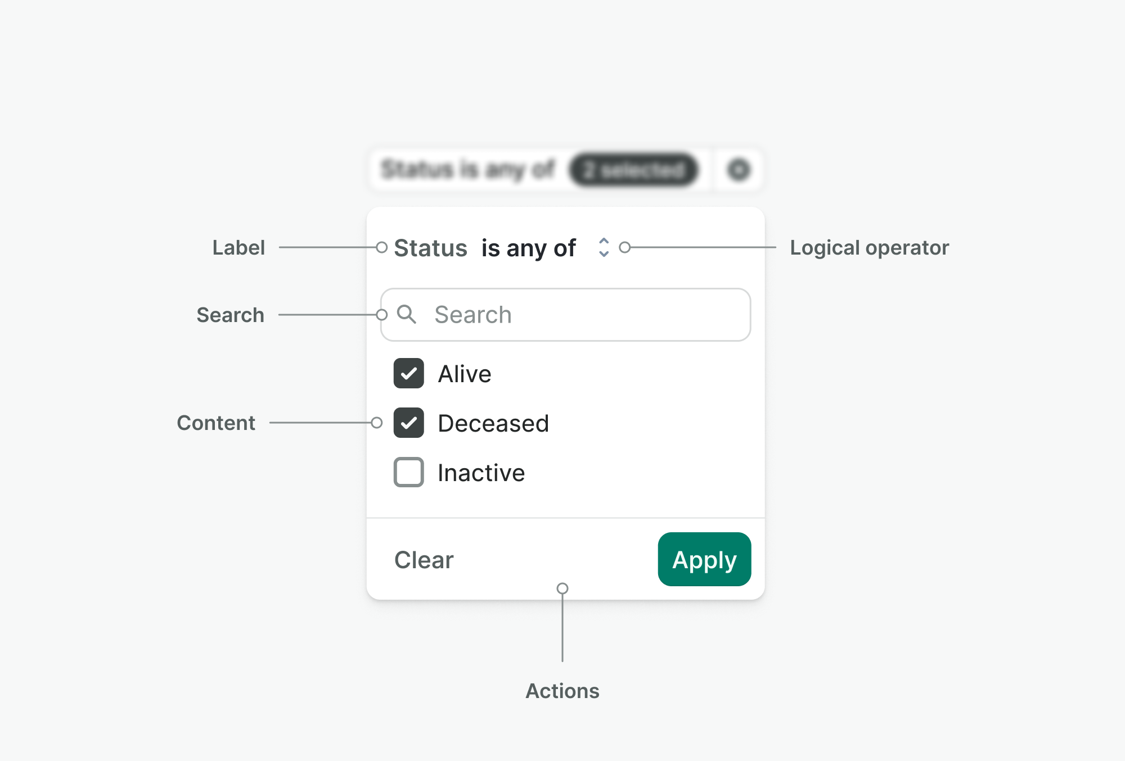
Task: Enable the Inactive checkbox
Action: pyautogui.click(x=409, y=472)
